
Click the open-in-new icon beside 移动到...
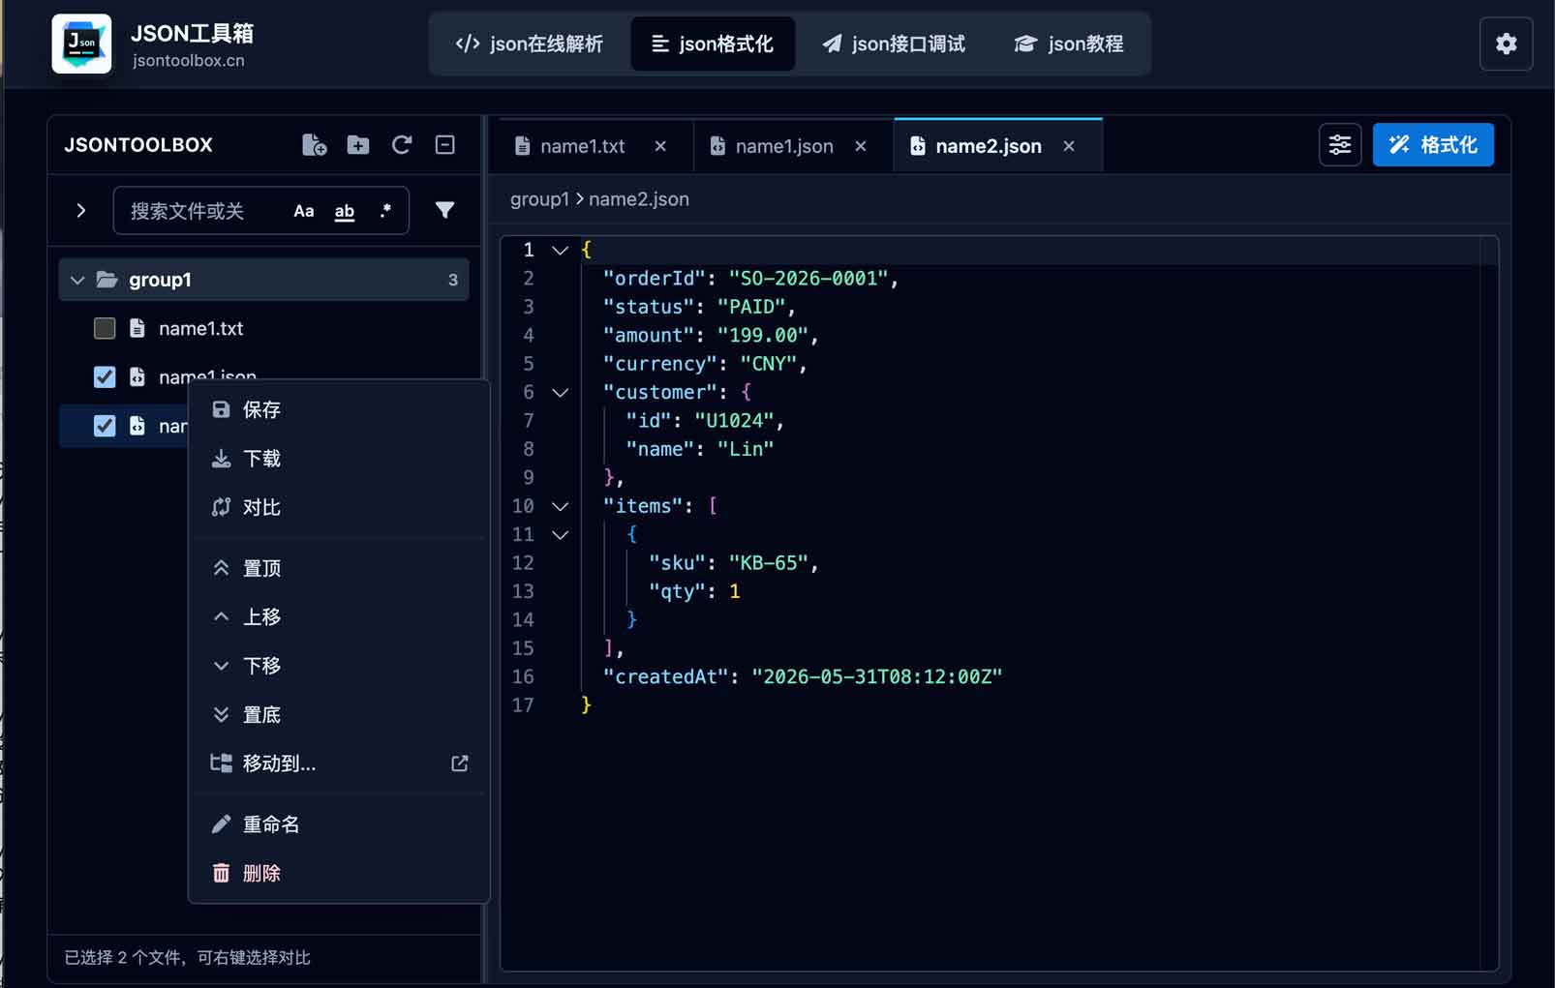pos(460,763)
